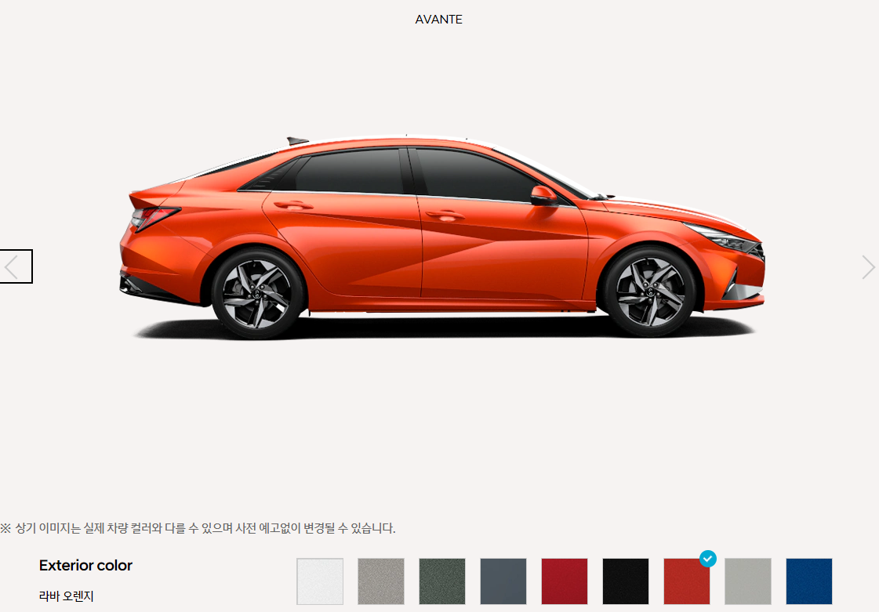The height and width of the screenshot is (612, 879).
Task: Select the crimson red exterior swatch
Action: tap(564, 581)
